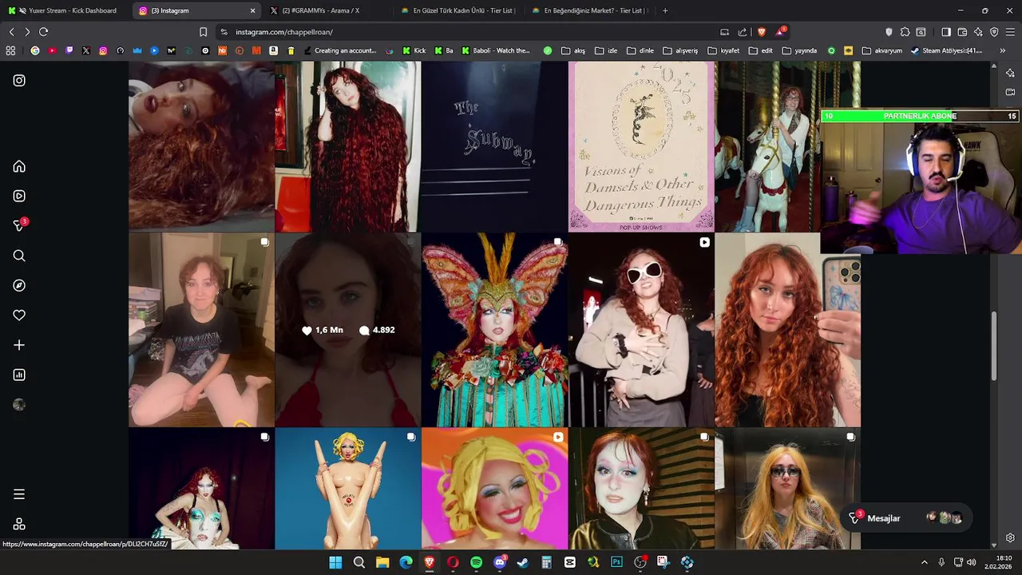Switch to En Beğendiğiniz Market tab

point(588,10)
